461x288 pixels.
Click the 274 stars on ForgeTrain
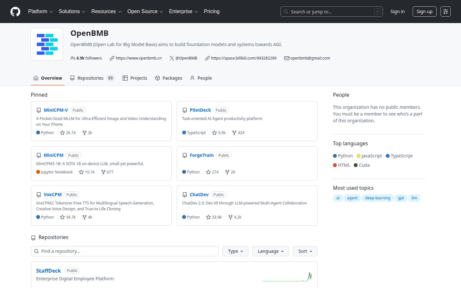coord(212,172)
